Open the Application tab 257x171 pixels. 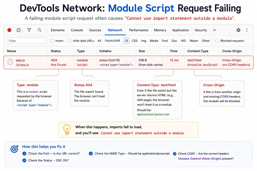[x=180, y=30]
